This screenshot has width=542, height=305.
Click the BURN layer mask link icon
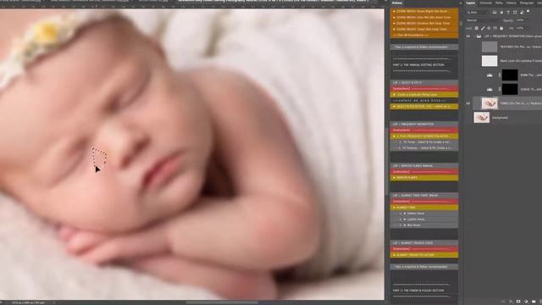click(x=499, y=75)
